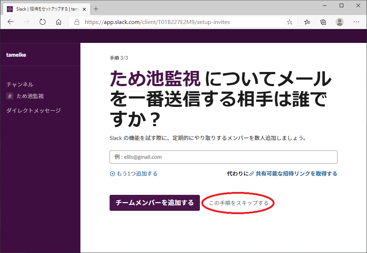Click もう1つ追加する to add another email
This screenshot has height=253, width=367.
134,174
